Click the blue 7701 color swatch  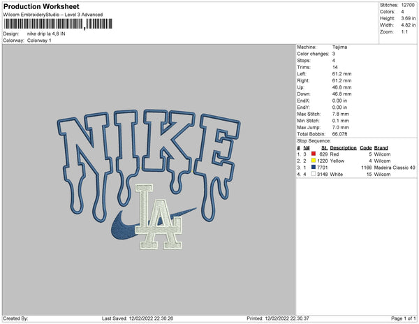click(x=314, y=167)
